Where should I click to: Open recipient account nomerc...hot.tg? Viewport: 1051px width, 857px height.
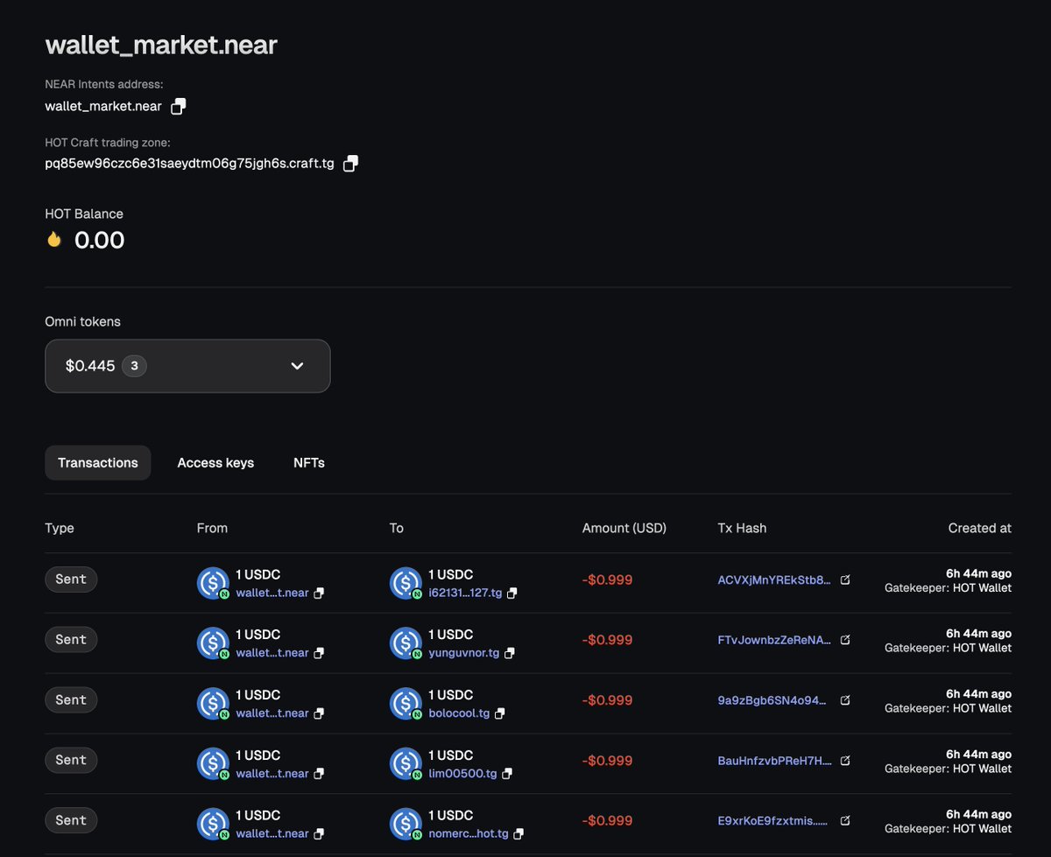pyautogui.click(x=469, y=834)
